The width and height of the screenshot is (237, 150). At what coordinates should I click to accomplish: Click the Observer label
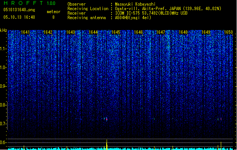point(76,4)
